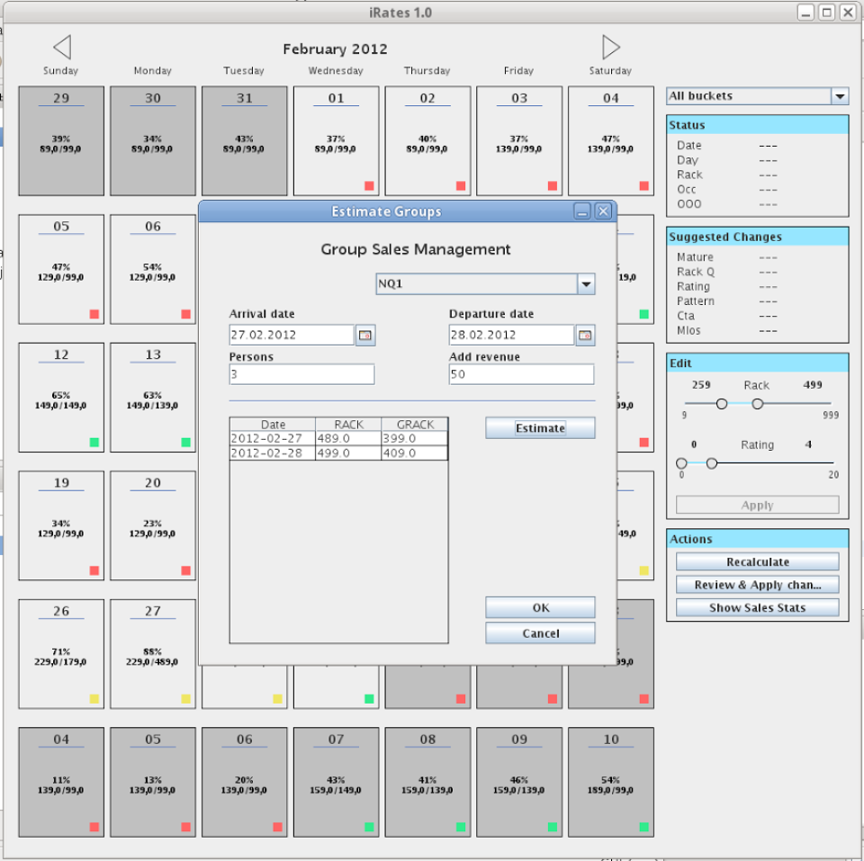Select calendar day 29 January cell
Screen dimensions: 864x861
[x=61, y=141]
